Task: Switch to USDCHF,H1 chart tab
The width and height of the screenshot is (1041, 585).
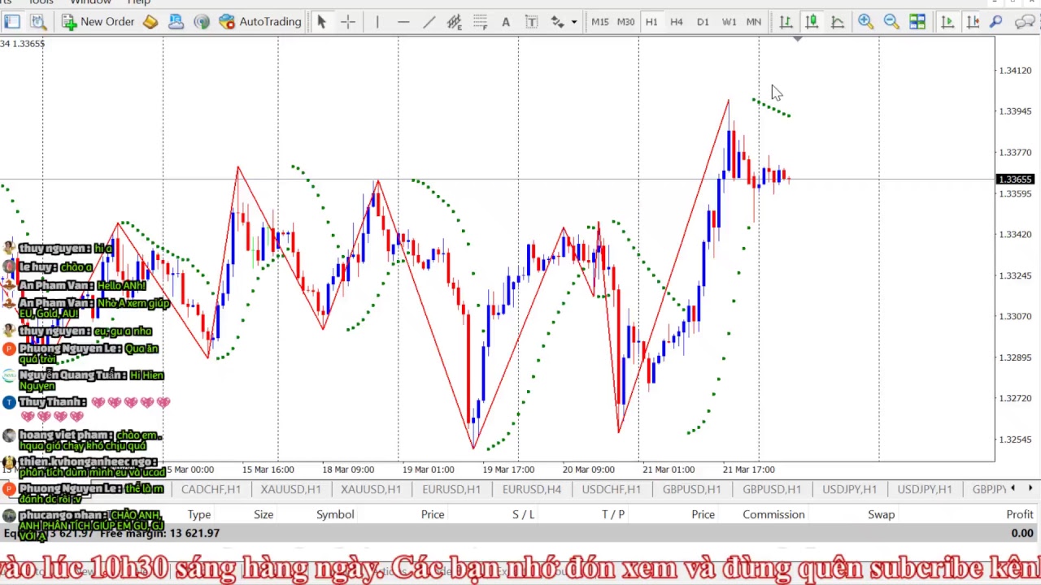Action: click(611, 489)
